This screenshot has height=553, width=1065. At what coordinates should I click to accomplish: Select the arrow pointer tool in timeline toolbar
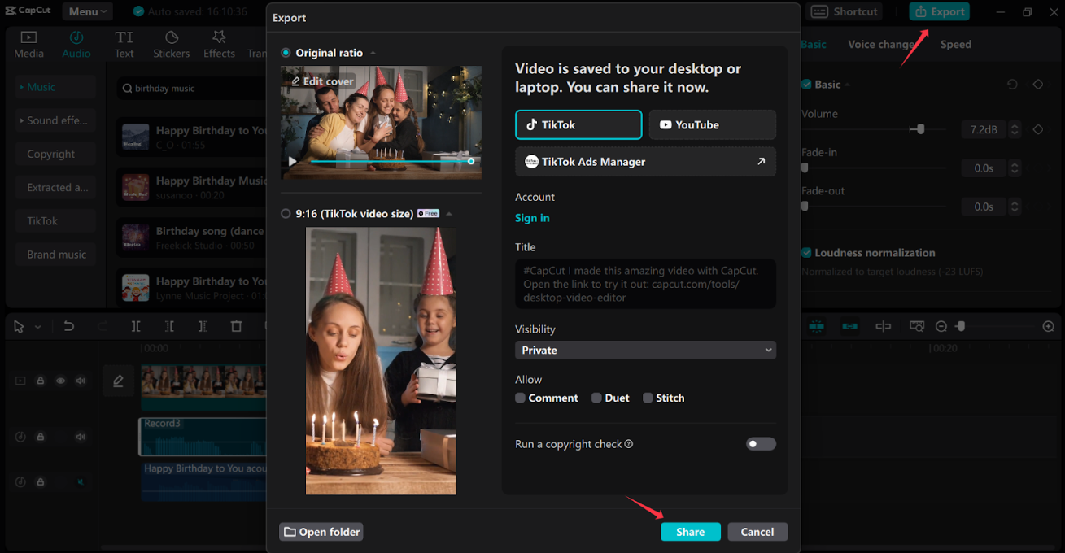coord(19,327)
